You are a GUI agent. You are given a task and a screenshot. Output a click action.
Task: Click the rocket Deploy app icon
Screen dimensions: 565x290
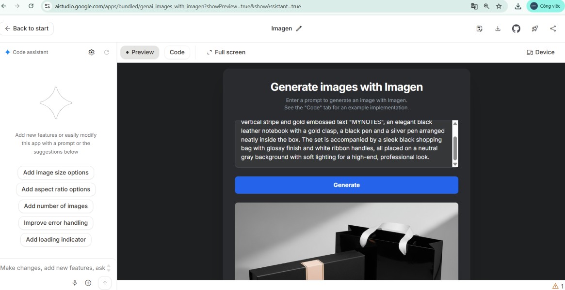click(534, 29)
